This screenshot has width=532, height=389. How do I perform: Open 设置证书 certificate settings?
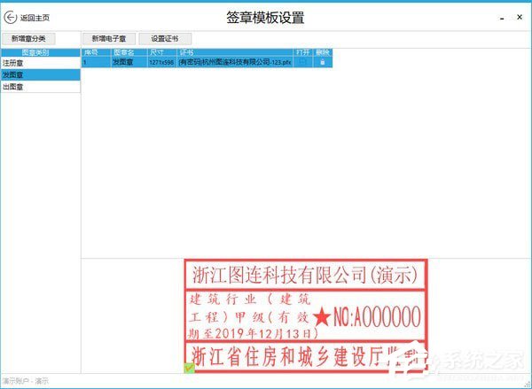tap(165, 39)
